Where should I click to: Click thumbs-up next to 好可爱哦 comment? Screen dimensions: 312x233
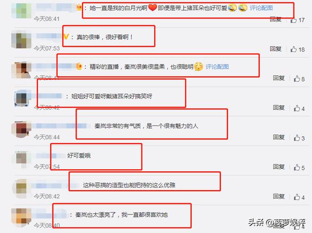click(x=297, y=167)
